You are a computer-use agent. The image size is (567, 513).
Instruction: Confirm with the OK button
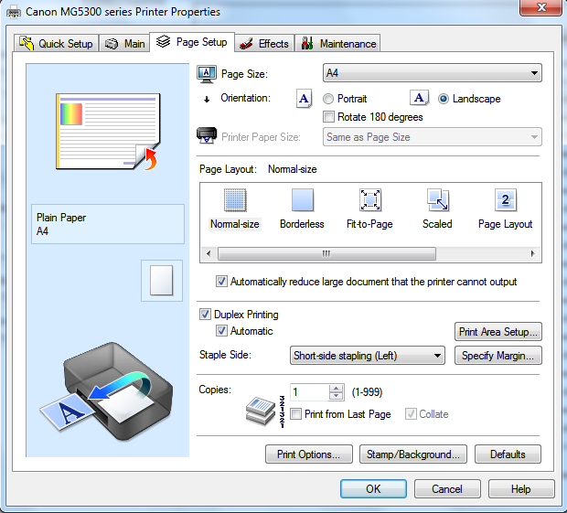pos(373,489)
